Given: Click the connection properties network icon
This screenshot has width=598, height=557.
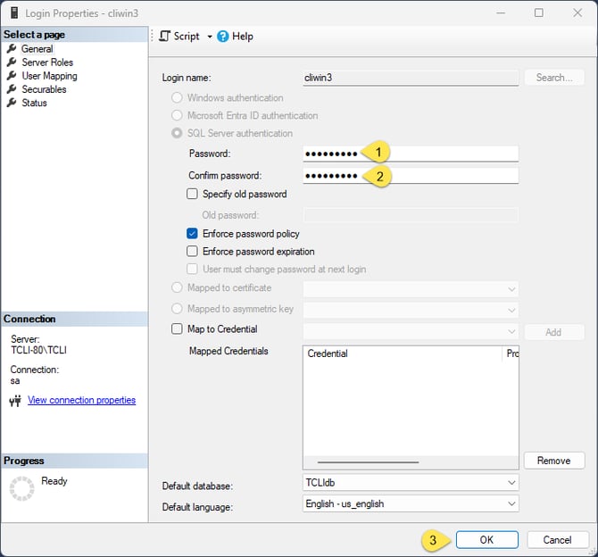Looking at the screenshot, I should click(x=15, y=401).
